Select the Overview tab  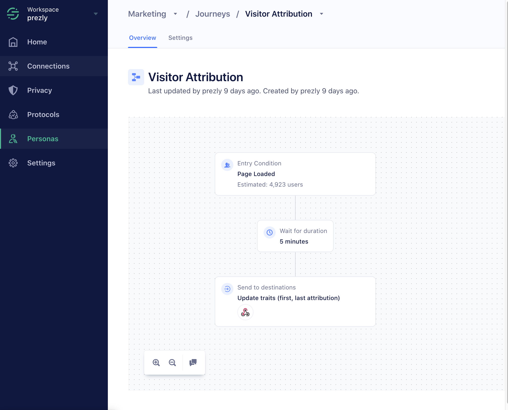(x=142, y=38)
